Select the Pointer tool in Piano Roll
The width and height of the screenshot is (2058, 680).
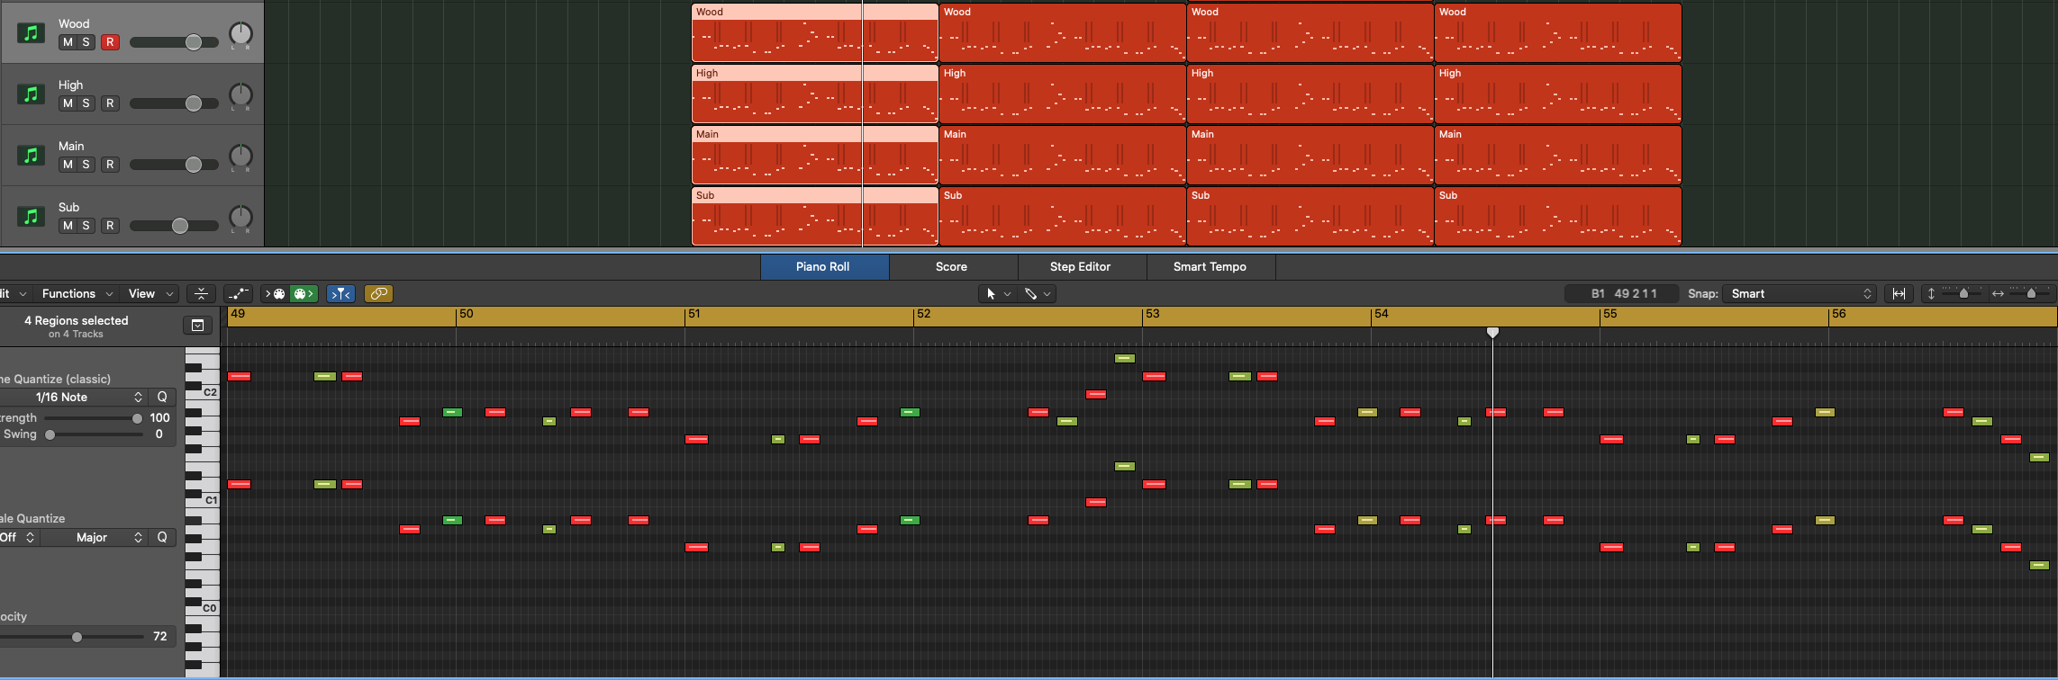point(991,293)
